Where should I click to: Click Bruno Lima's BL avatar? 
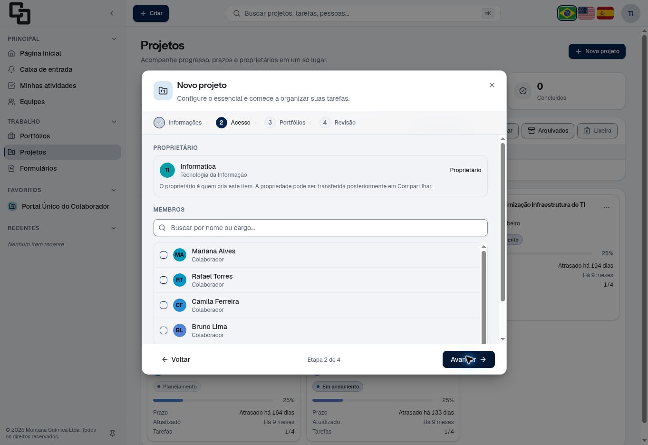click(179, 330)
